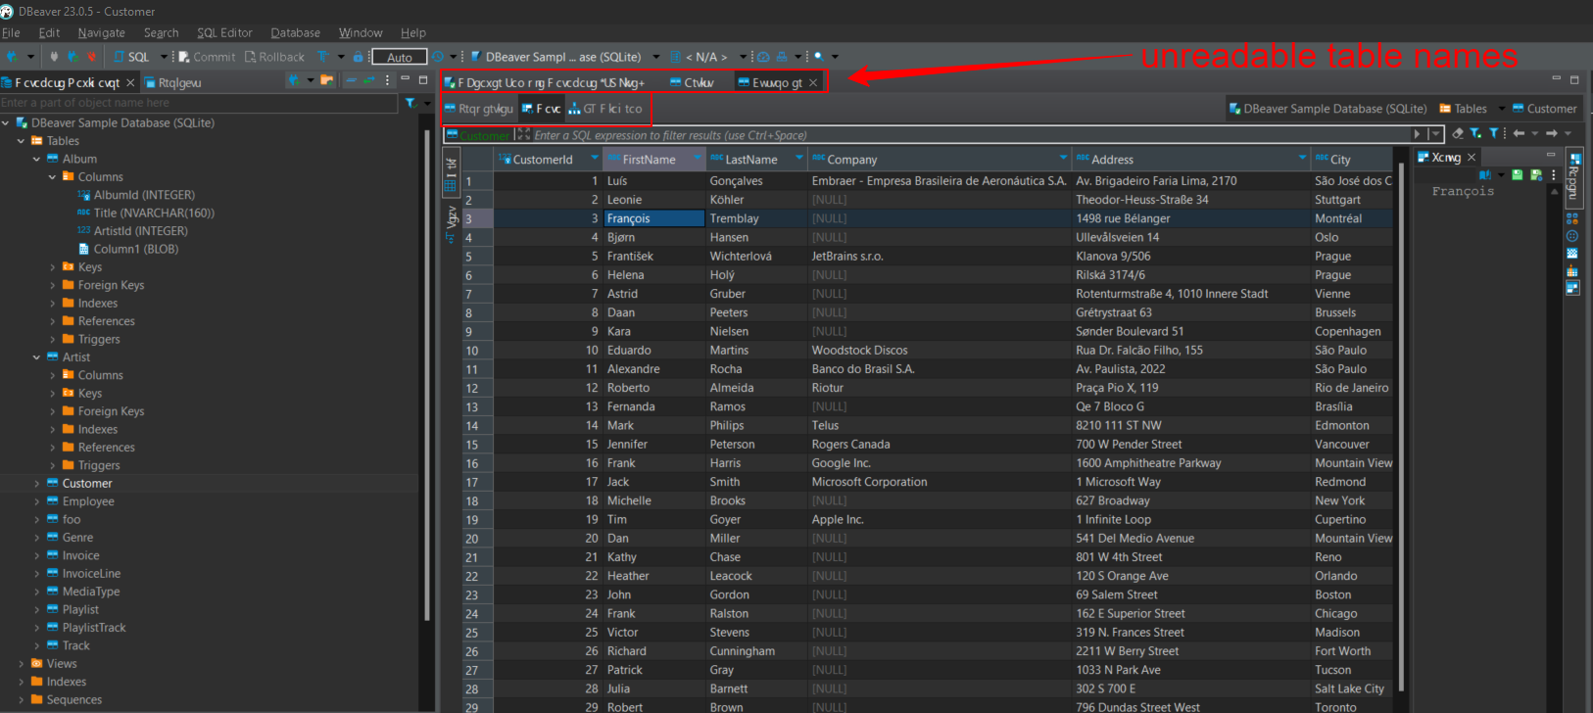The image size is (1593, 713).
Task: Toggle the Text view vertical tab
Action: point(451,223)
